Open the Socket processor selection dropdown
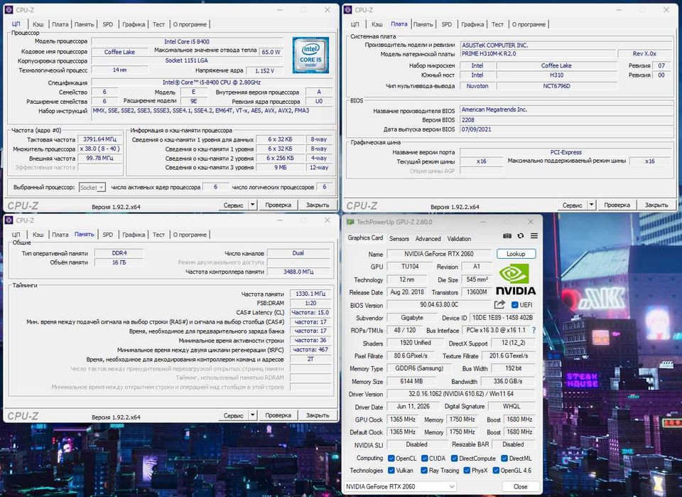This screenshot has width=682, height=497. (92, 188)
